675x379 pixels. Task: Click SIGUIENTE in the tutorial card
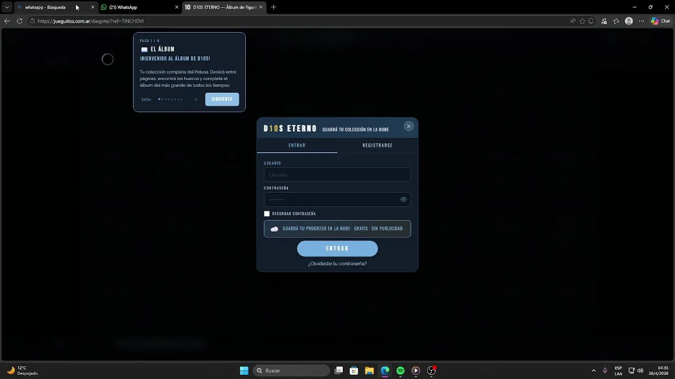[222, 99]
